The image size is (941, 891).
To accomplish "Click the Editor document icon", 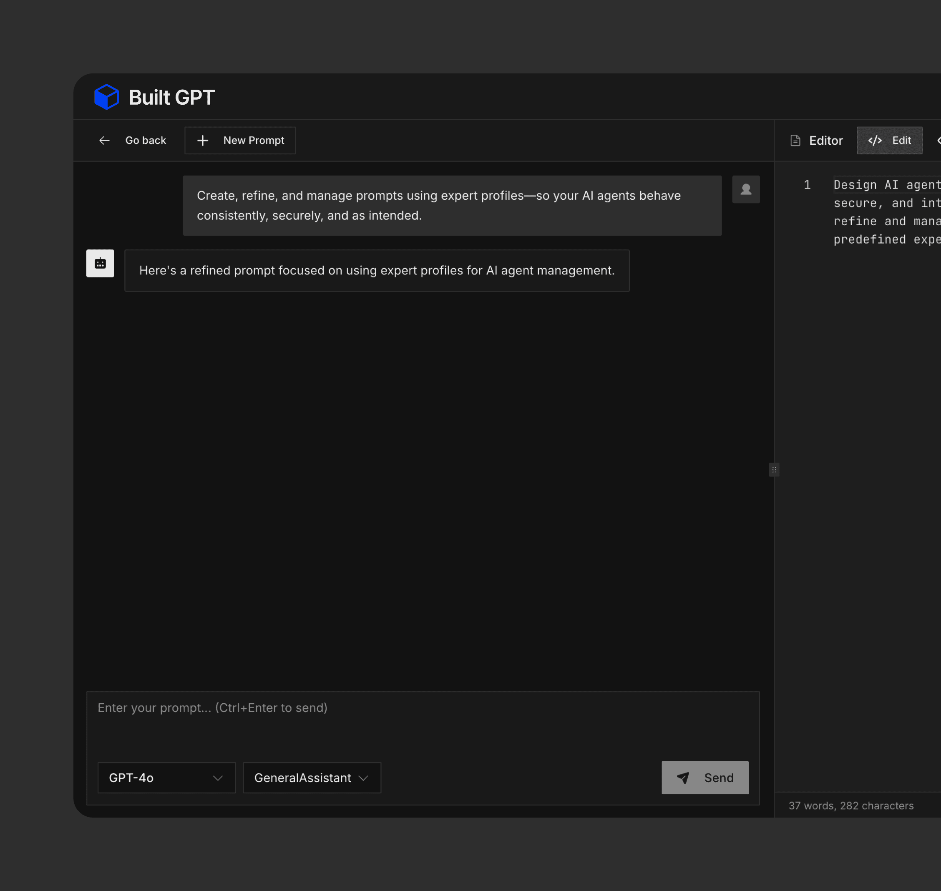I will click(x=795, y=141).
